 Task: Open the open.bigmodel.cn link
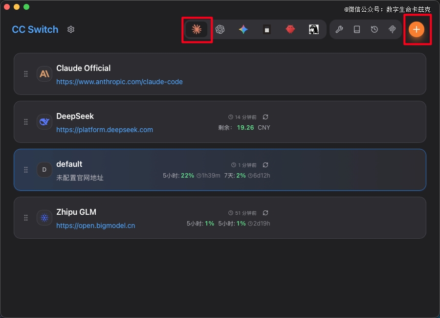point(96,226)
